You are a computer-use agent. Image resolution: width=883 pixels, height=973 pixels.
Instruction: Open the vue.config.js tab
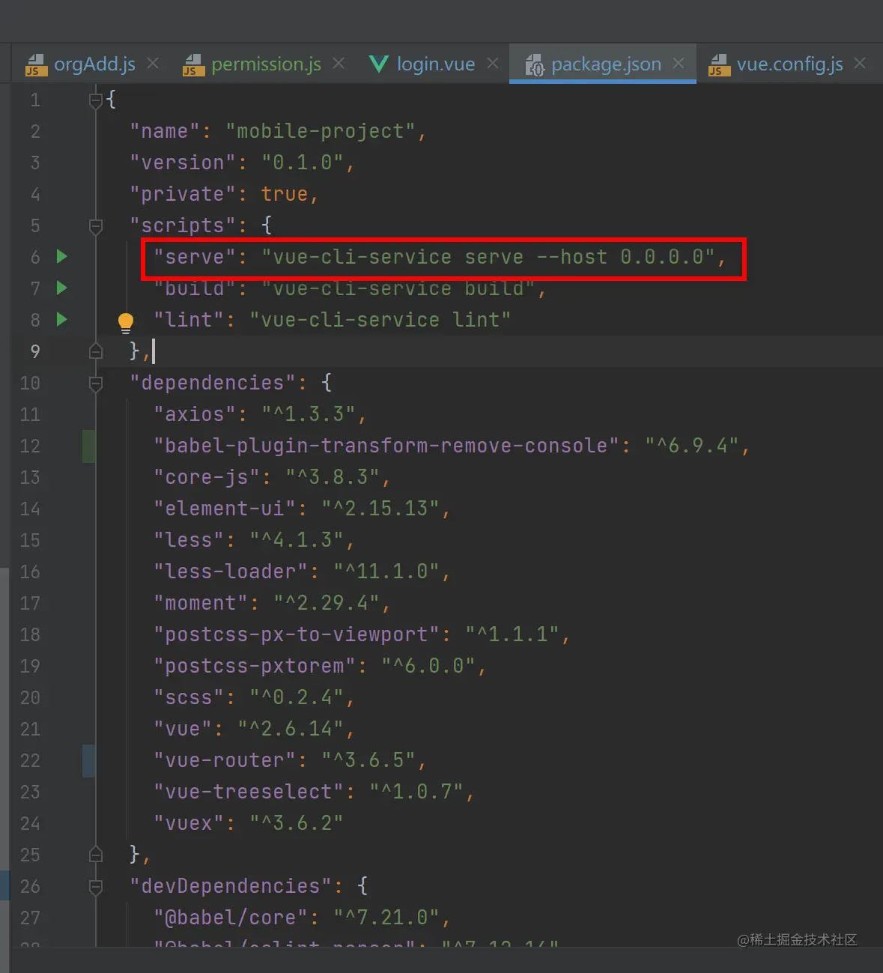point(776,64)
